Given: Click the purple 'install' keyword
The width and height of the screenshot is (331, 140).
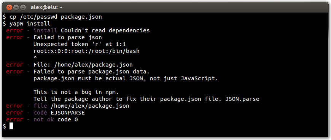Looking at the screenshot, I should tap(45, 30).
